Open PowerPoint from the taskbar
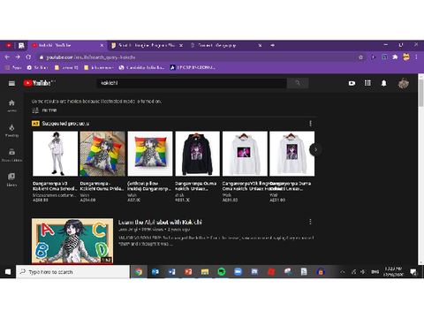The height and width of the screenshot is (318, 424). point(188,272)
